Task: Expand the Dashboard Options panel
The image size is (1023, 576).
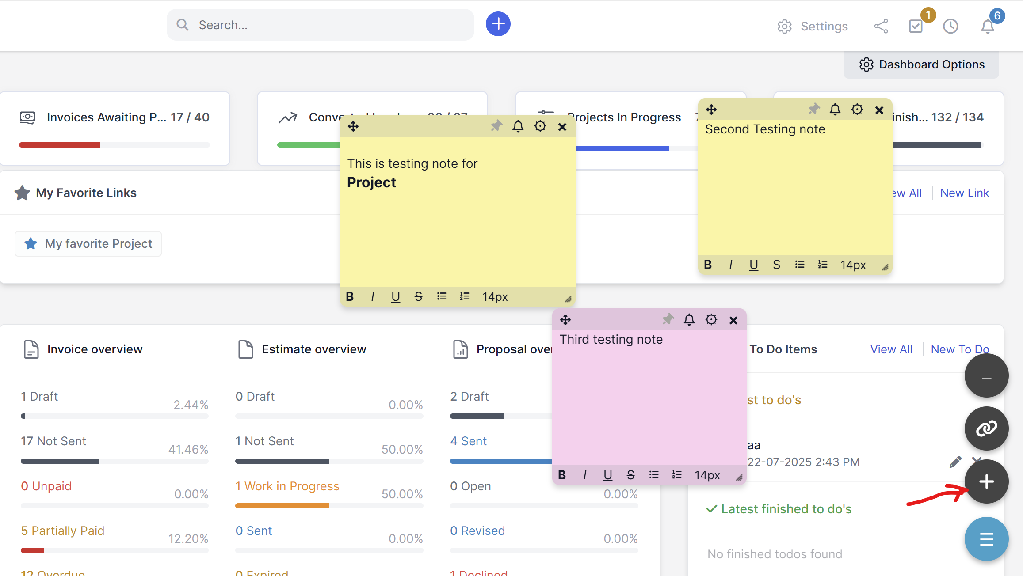Action: (x=921, y=64)
